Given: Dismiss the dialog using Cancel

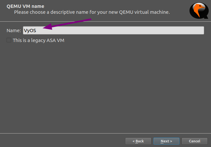Looking at the screenshot, I should [194, 141].
